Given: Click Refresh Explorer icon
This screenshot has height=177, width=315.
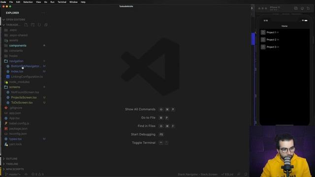Looking at the screenshot, I should 39,25.
